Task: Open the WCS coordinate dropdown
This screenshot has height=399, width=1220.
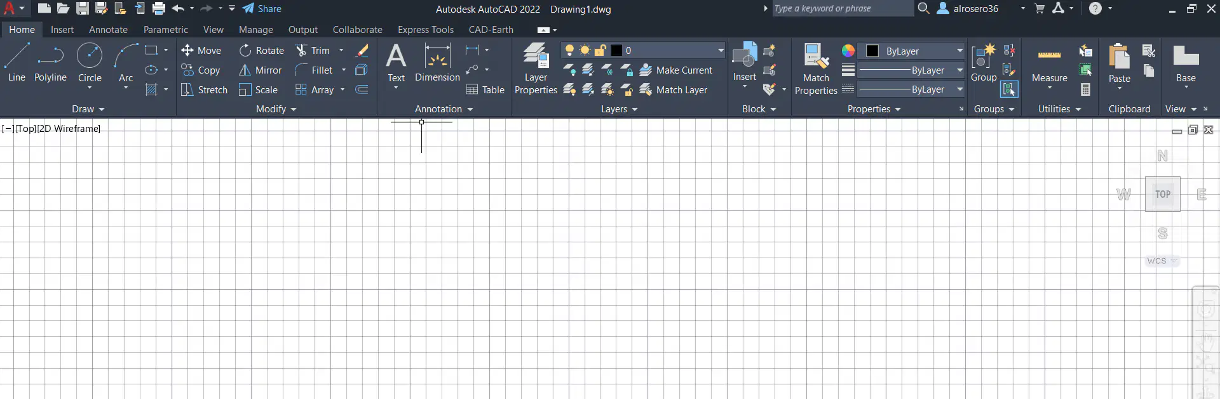Action: coord(1162,261)
